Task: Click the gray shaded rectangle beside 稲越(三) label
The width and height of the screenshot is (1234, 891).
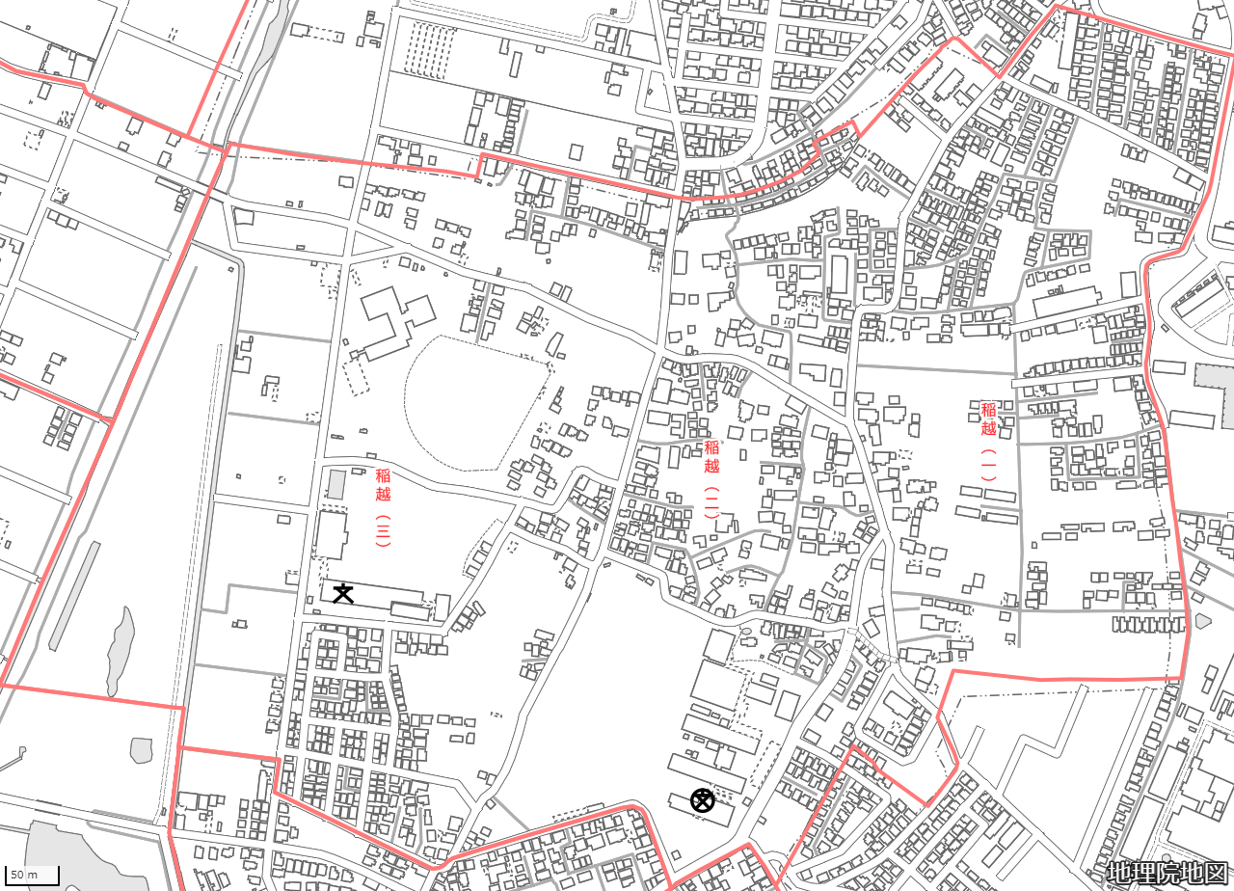Action: [x=335, y=484]
